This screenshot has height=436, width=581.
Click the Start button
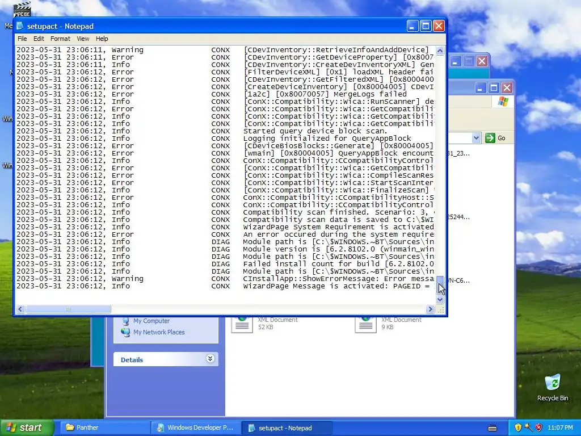coord(26,427)
